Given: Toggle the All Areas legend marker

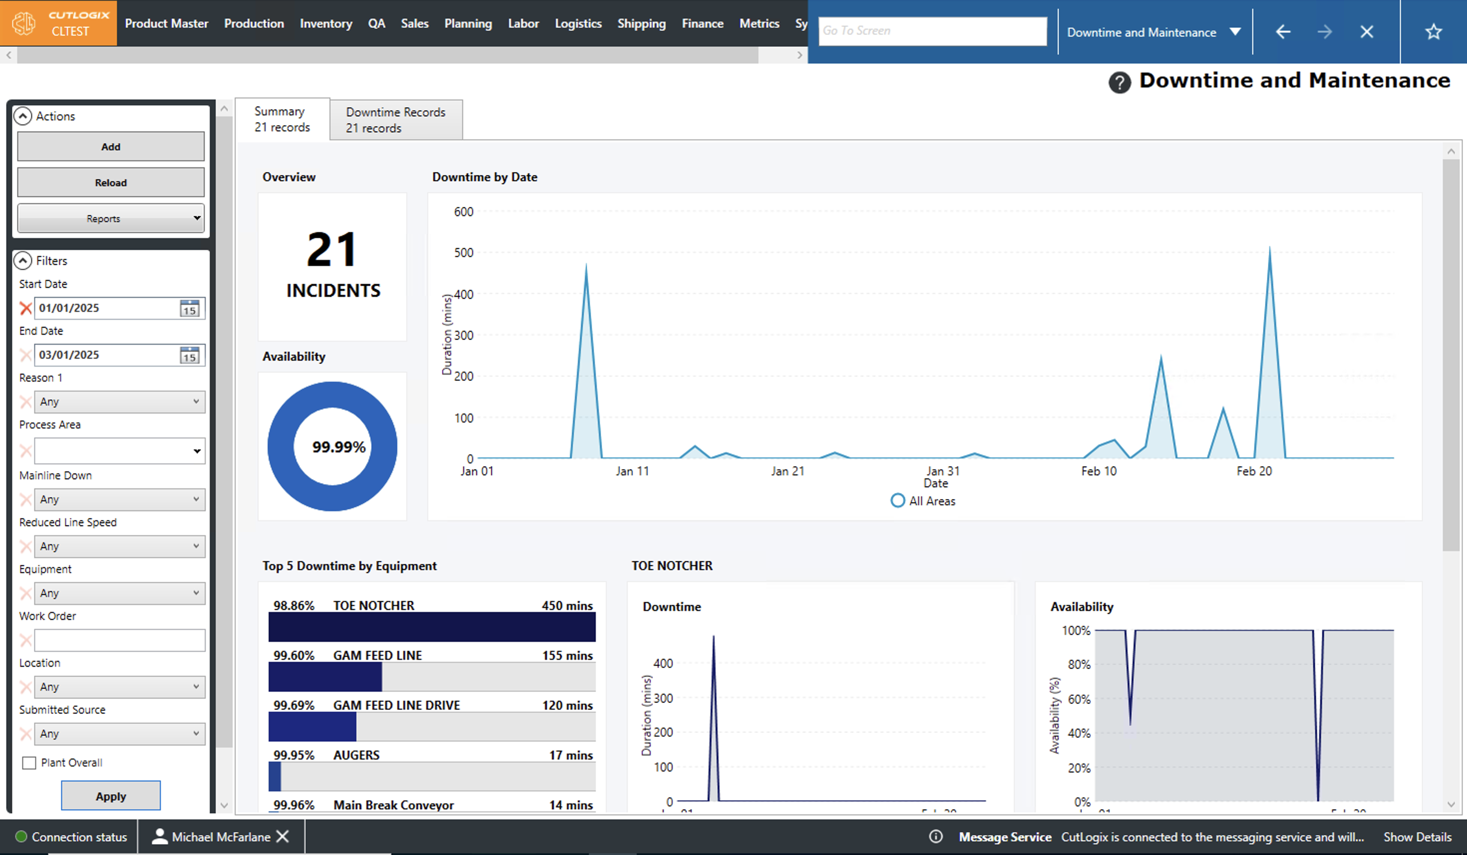Looking at the screenshot, I should 898,500.
